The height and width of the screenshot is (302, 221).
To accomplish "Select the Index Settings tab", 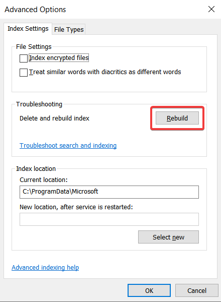I will tap(28, 29).
